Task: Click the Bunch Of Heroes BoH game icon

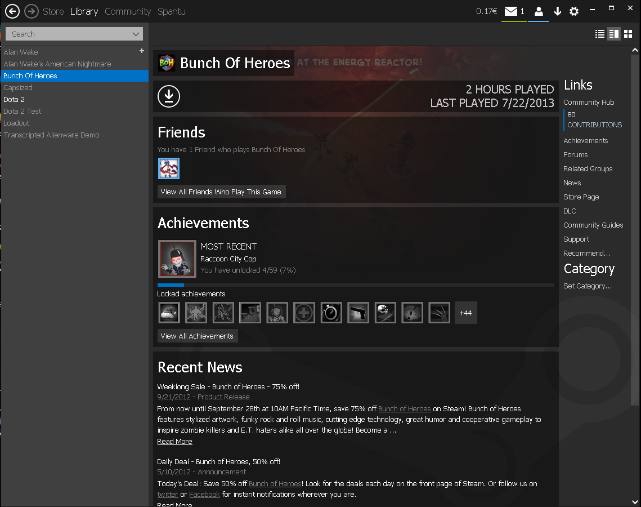Action: coord(167,63)
